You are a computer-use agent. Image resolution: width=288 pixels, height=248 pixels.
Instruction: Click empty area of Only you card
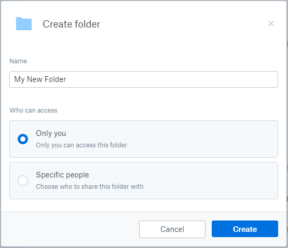click(x=202, y=139)
